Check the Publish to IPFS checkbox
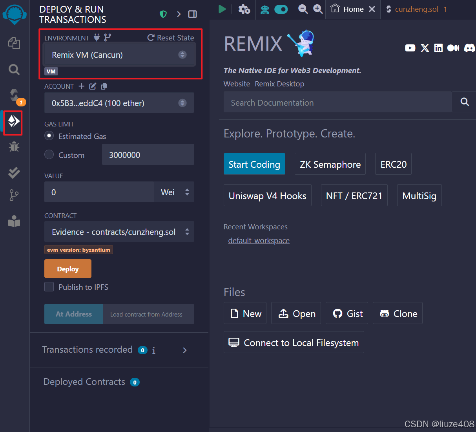The height and width of the screenshot is (432, 476). (49, 287)
